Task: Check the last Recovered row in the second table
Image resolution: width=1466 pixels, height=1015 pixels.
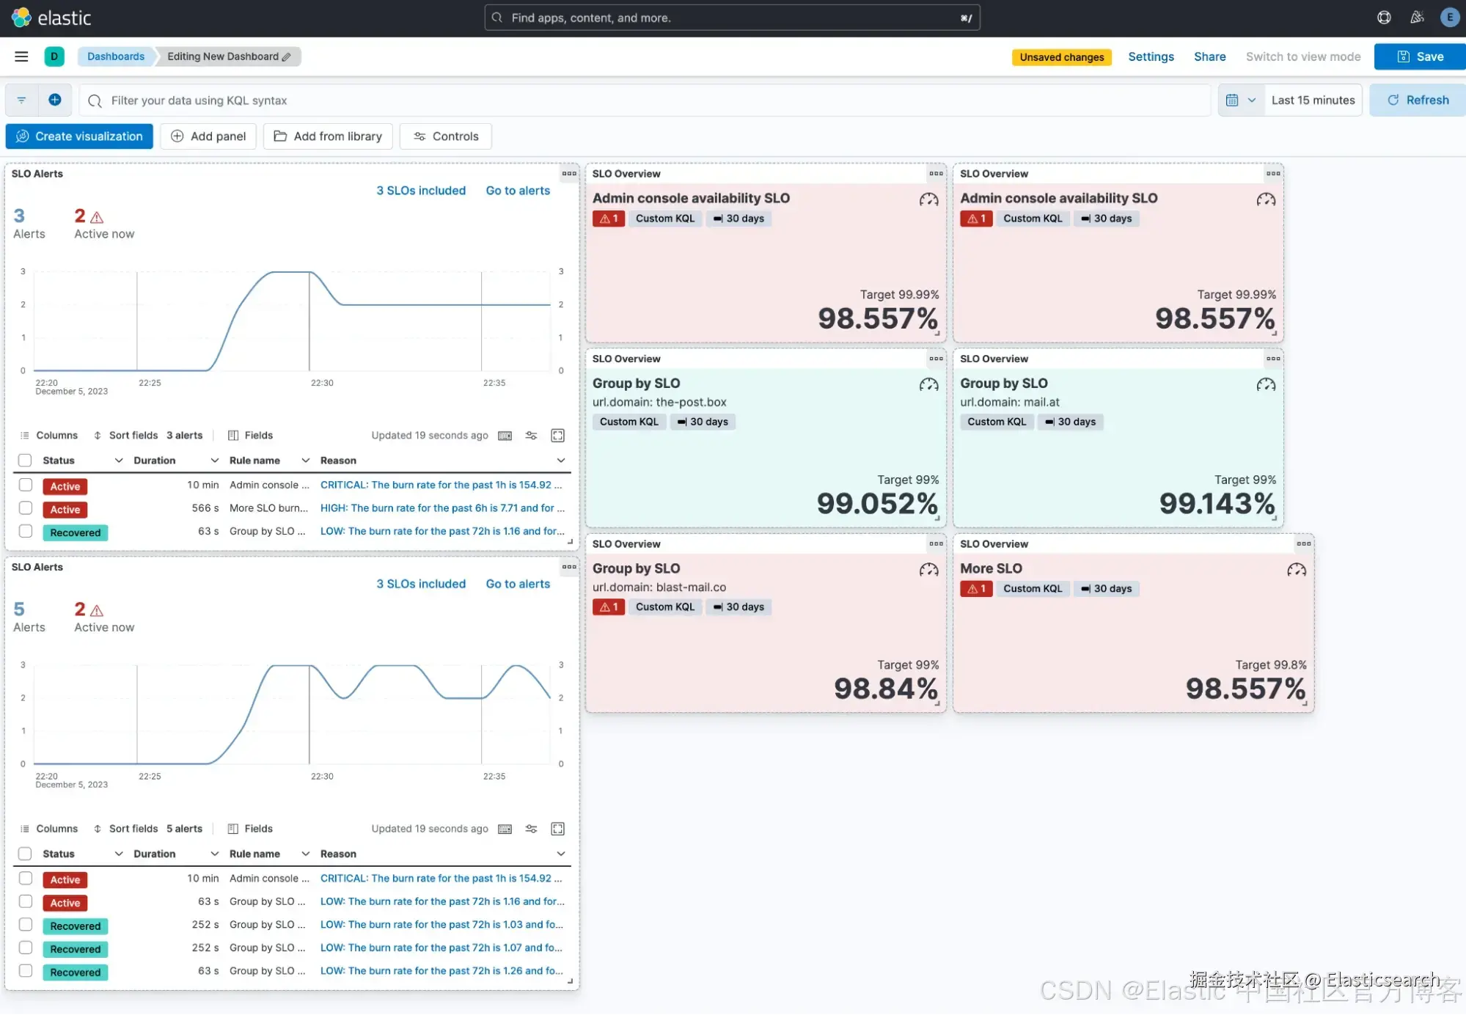Action: point(26,971)
